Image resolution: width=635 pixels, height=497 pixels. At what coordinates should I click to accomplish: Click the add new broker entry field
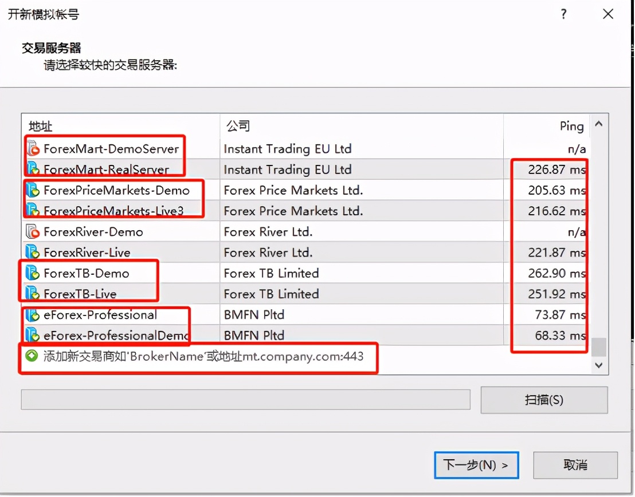pyautogui.click(x=203, y=357)
